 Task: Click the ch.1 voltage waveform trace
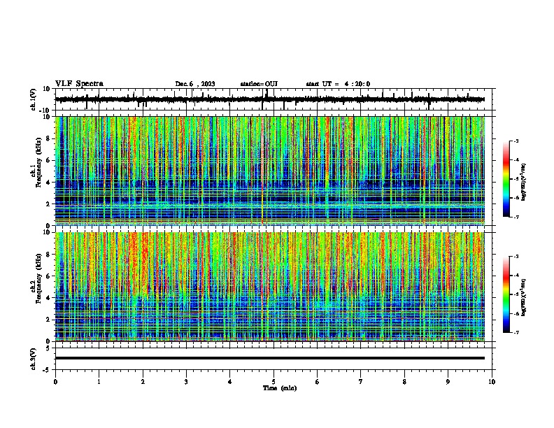tap(269, 99)
